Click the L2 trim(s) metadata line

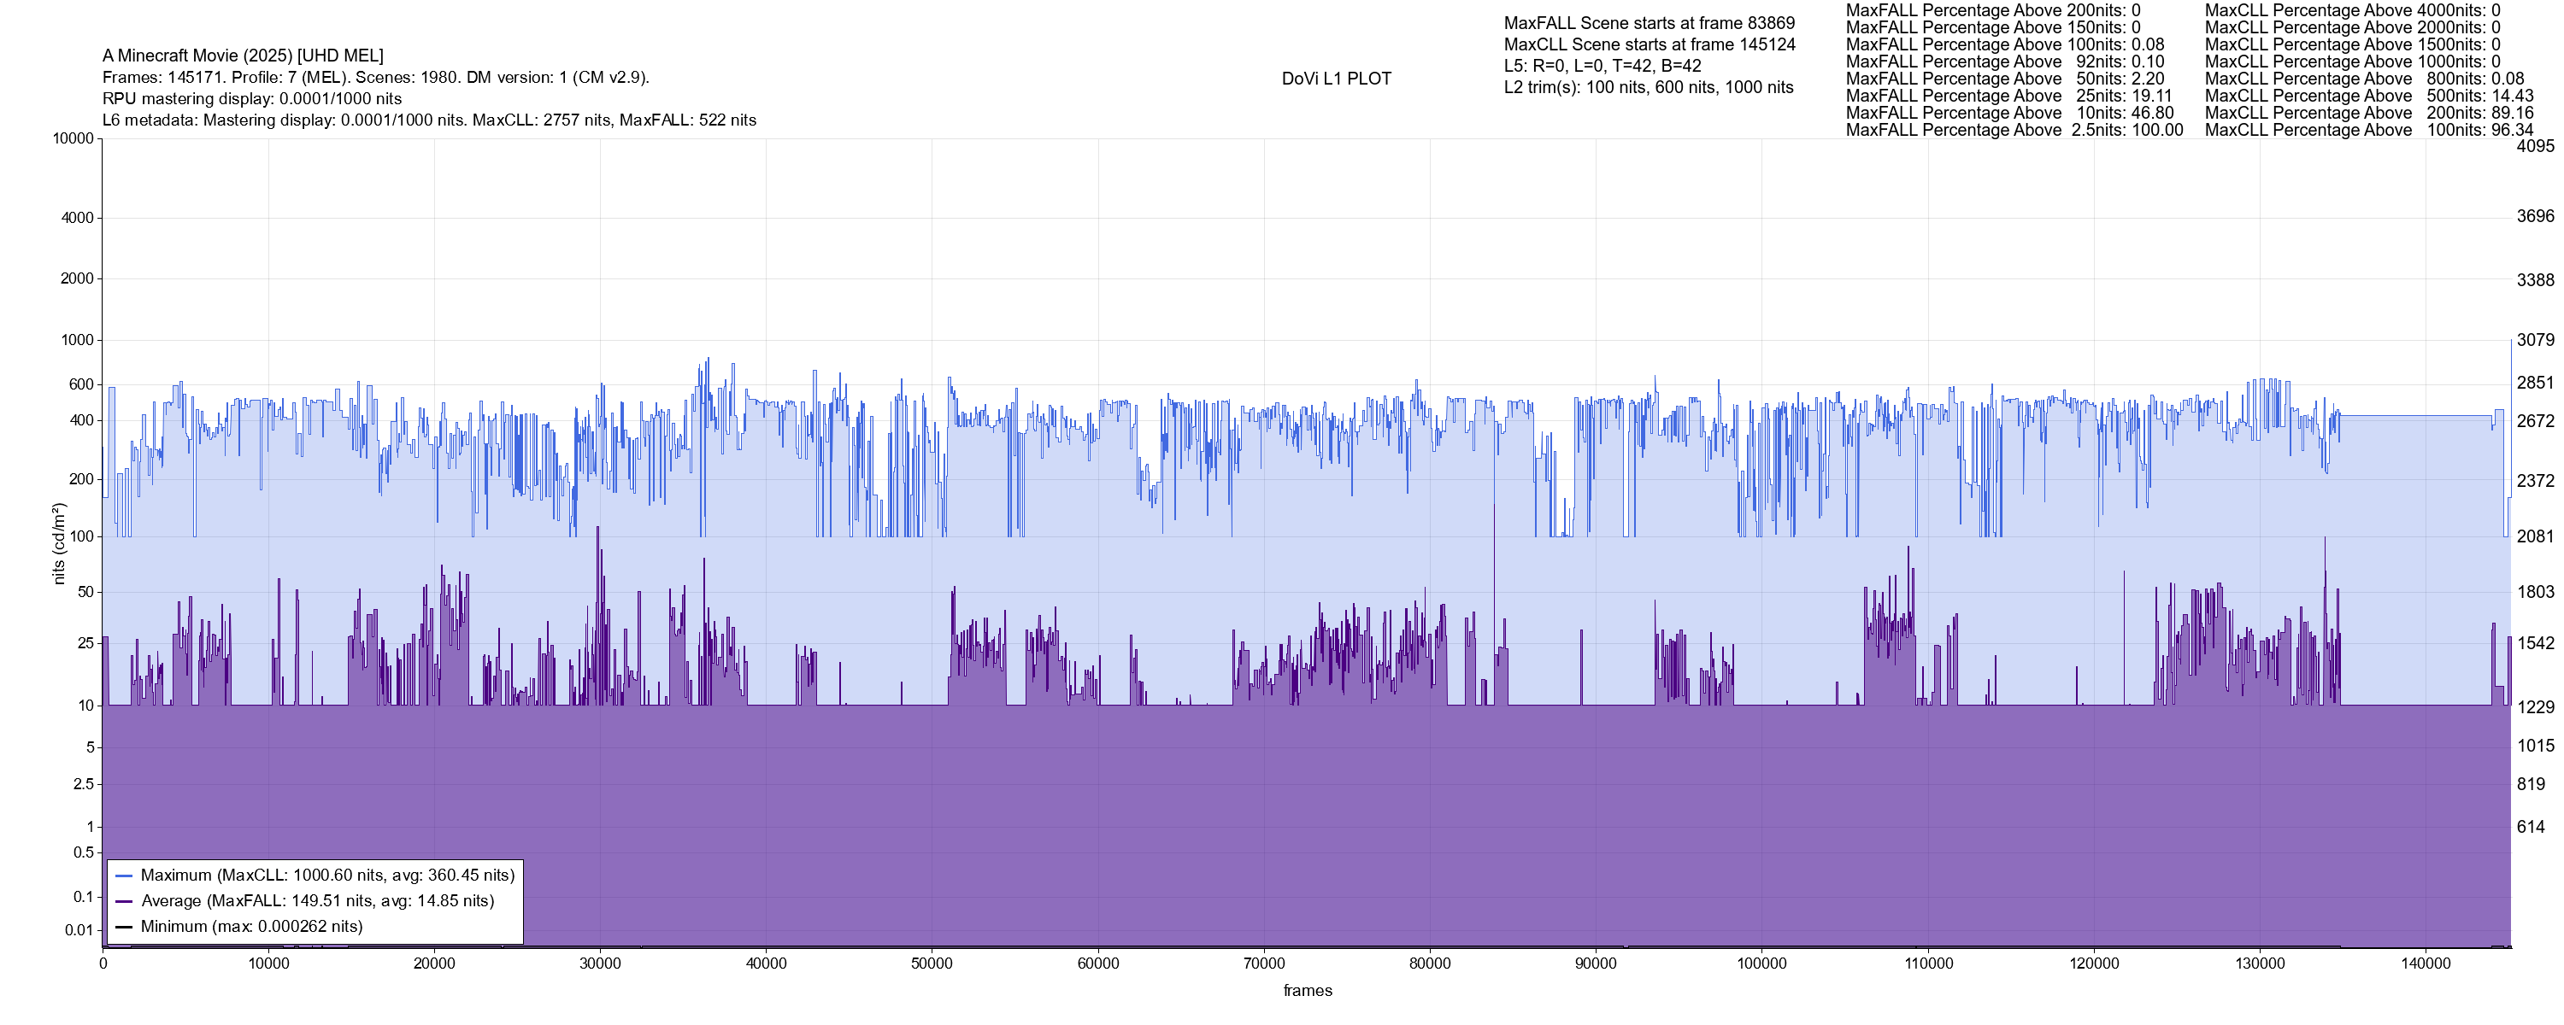point(1649,88)
